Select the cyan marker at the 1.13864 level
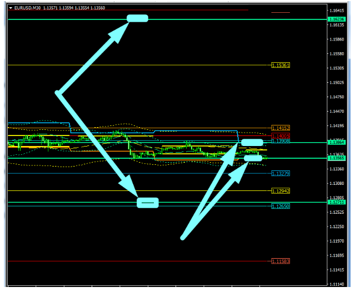The image size is (355, 292). (252, 143)
